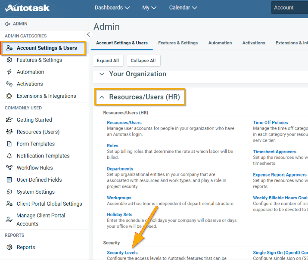
Task: Click the Autotask logo
Action: click(x=27, y=8)
